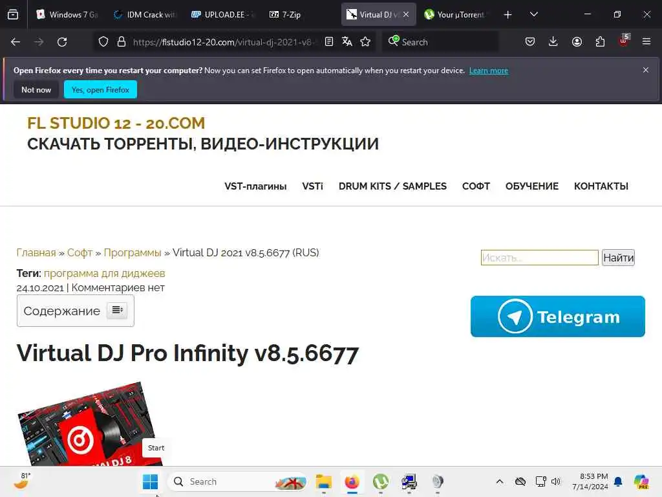Open the volume speaker tray icon
This screenshot has width=662, height=497.
(556, 481)
